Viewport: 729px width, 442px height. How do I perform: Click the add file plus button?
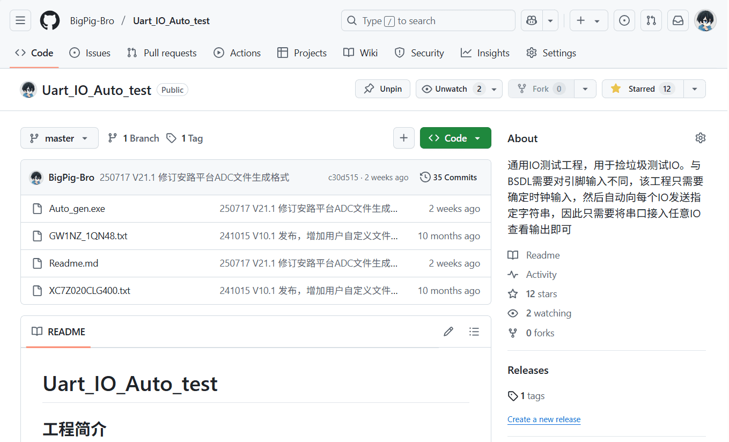tap(404, 138)
